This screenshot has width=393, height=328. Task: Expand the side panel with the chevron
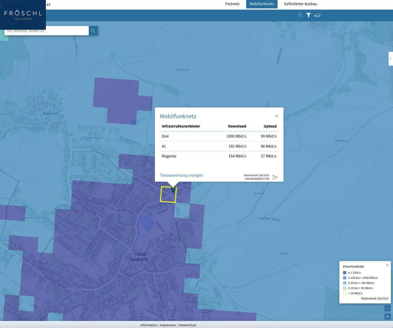coord(391,59)
